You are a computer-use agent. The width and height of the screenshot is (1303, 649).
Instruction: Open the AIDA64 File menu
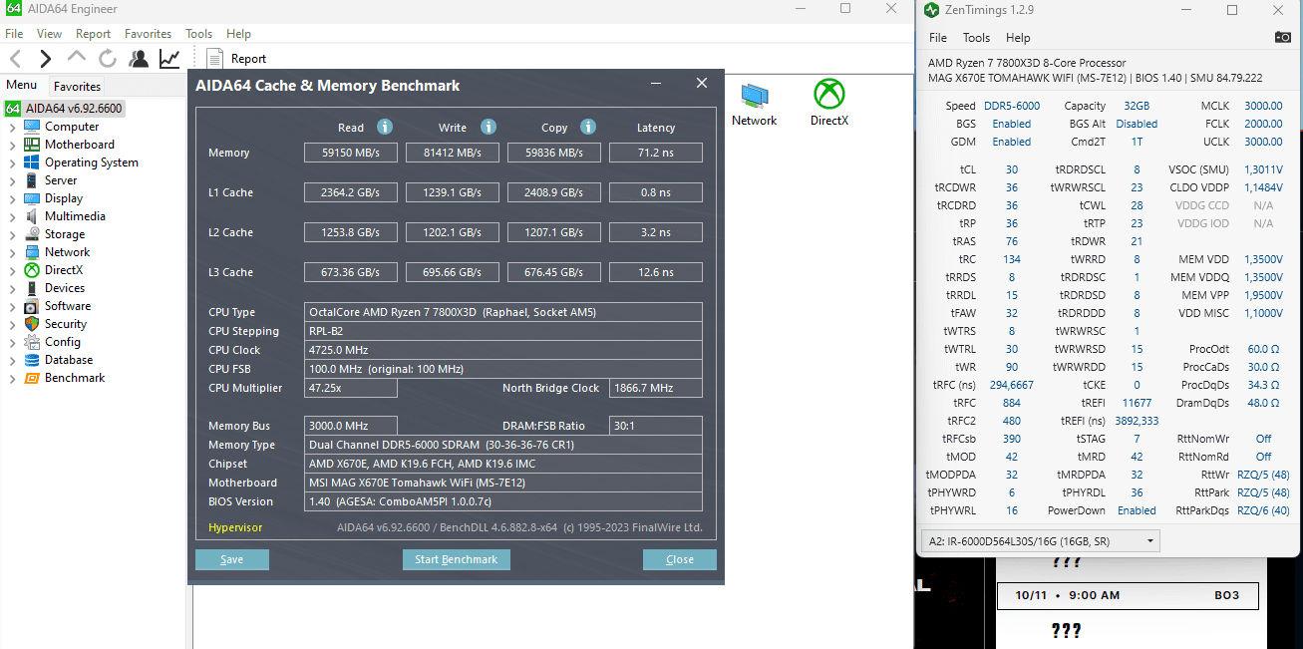(14, 34)
